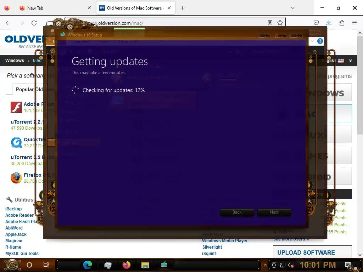Open steampunk Start button on taskbar
363x272 pixels.
point(12,265)
